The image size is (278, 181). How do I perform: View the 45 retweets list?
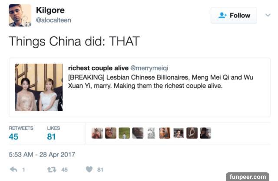click(x=21, y=133)
